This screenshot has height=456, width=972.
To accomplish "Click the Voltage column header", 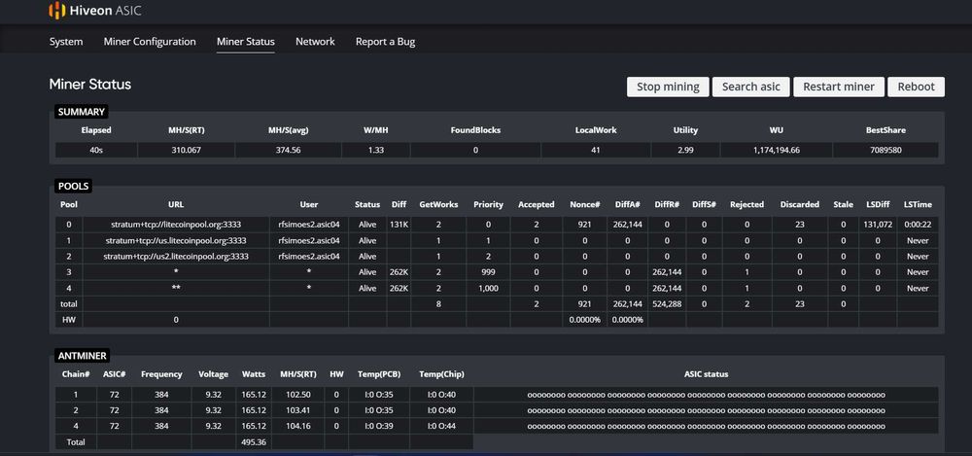I will [x=213, y=374].
